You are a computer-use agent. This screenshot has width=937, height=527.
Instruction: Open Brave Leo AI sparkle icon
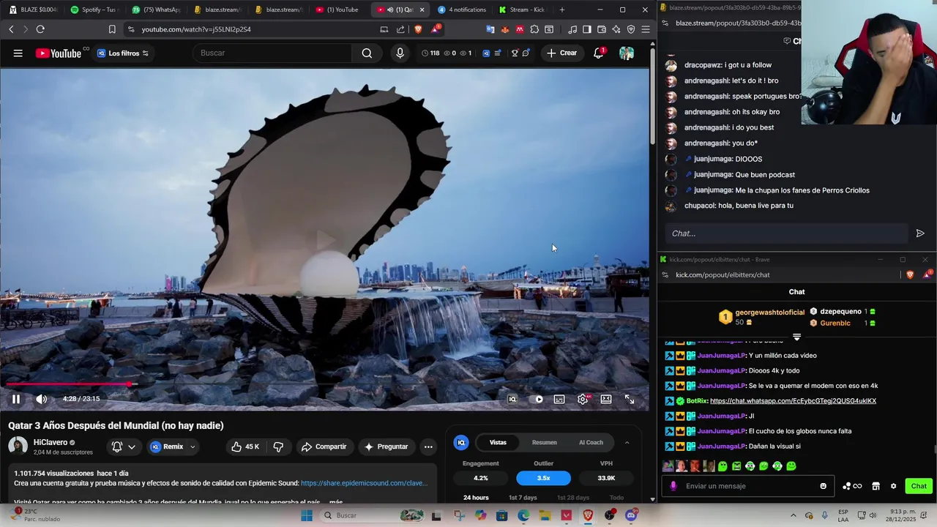click(616, 29)
